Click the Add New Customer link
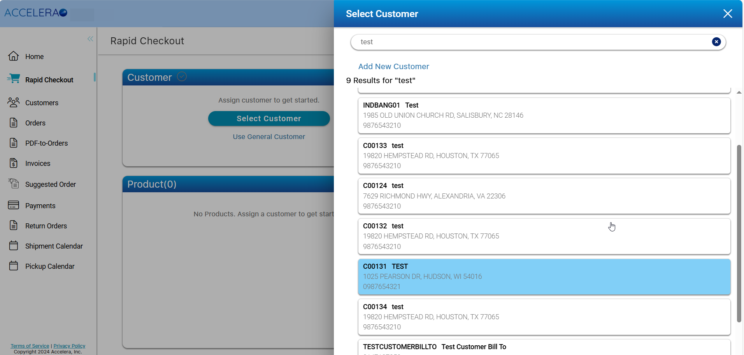The height and width of the screenshot is (355, 744). [x=393, y=66]
